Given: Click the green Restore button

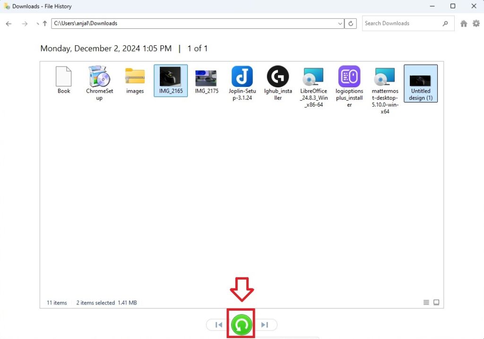Looking at the screenshot, I should tap(242, 324).
